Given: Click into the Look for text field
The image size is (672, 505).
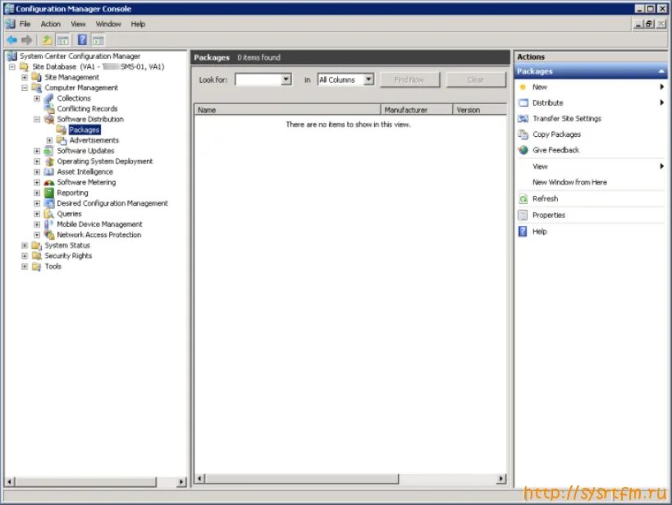Looking at the screenshot, I should pyautogui.click(x=258, y=80).
